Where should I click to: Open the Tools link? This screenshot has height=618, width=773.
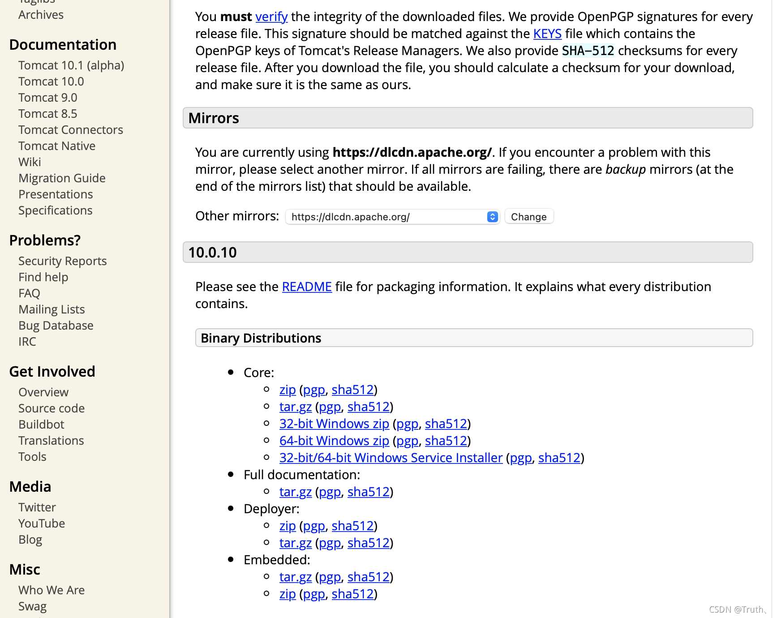point(32,457)
